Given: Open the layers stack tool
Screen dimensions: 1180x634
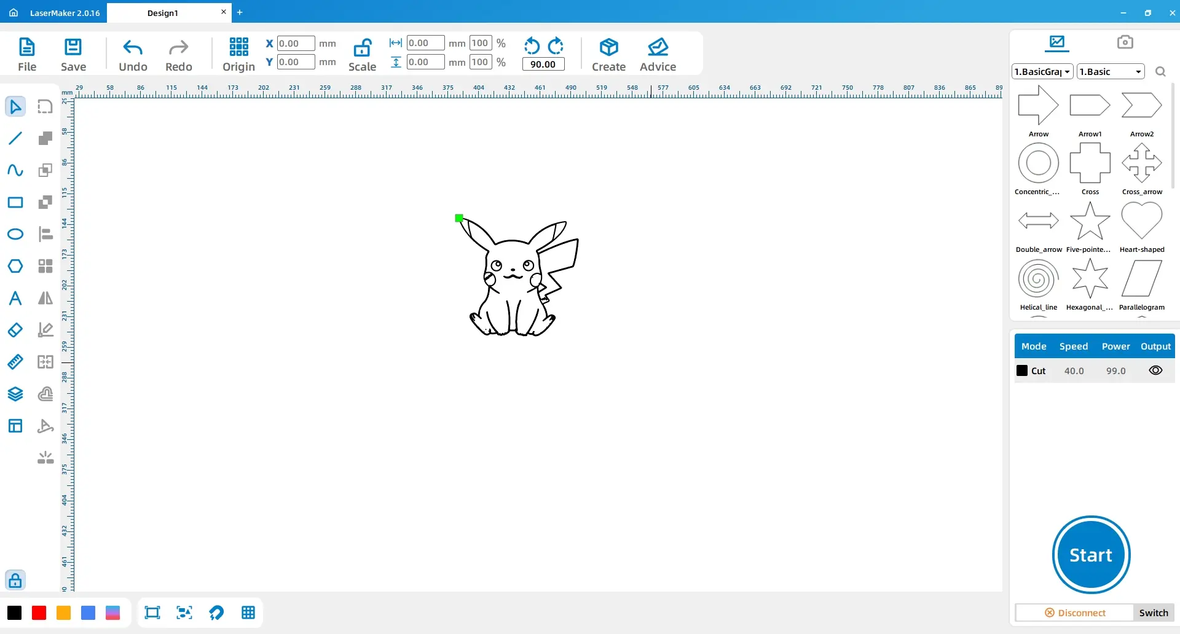Looking at the screenshot, I should [x=15, y=394].
